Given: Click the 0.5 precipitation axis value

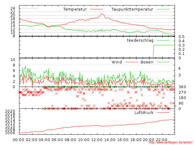Looking at the screenshot, I should point(182,37).
